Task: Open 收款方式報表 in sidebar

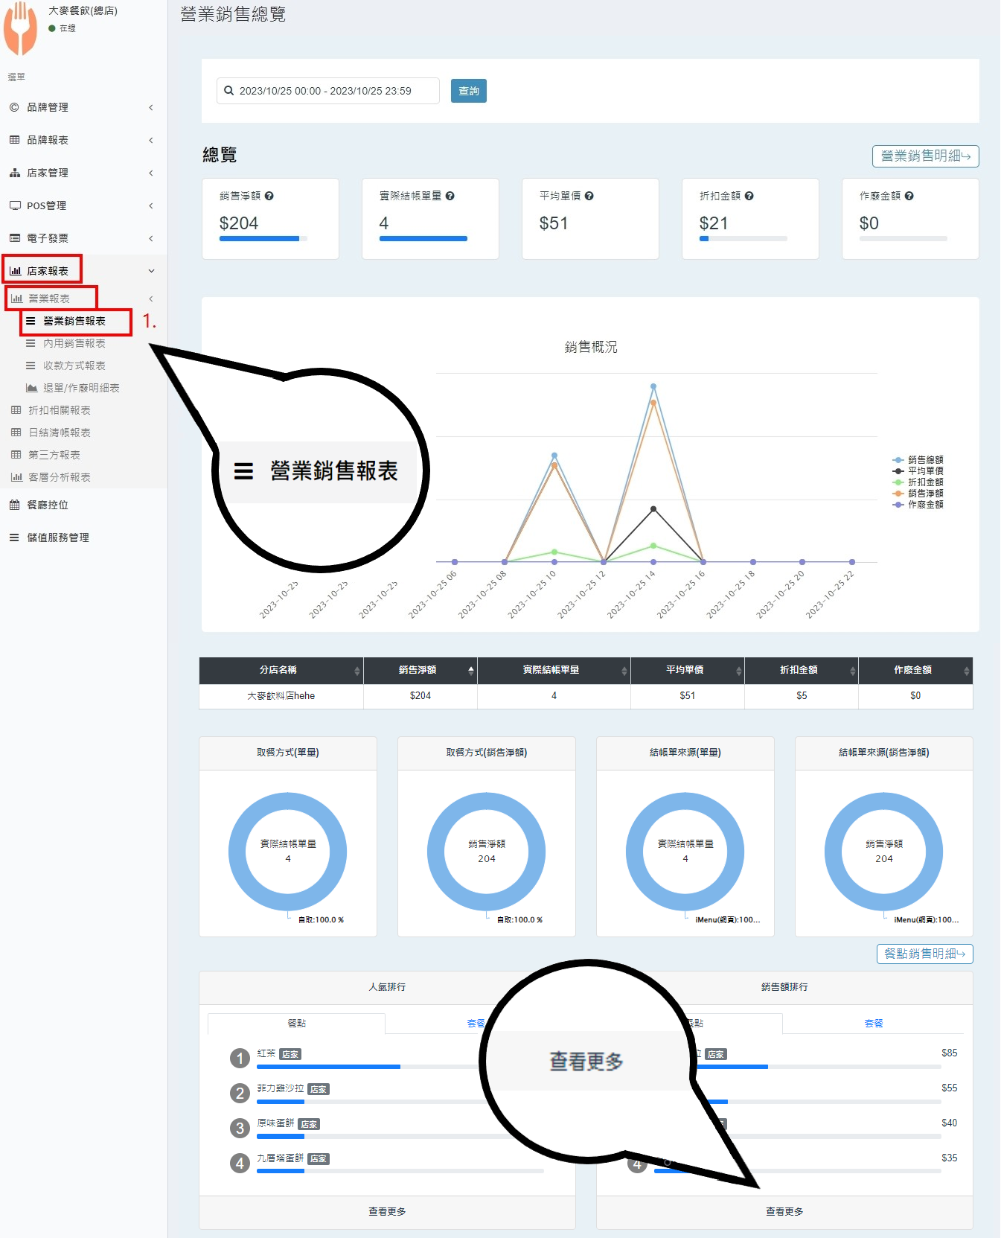Action: point(74,366)
